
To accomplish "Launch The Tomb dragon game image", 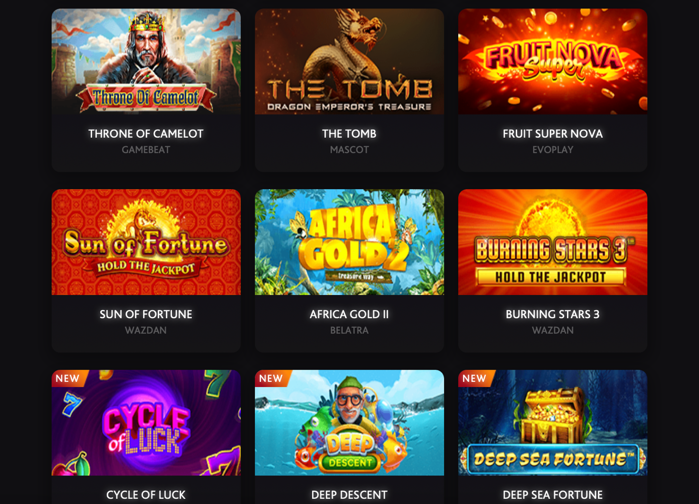I will (349, 61).
